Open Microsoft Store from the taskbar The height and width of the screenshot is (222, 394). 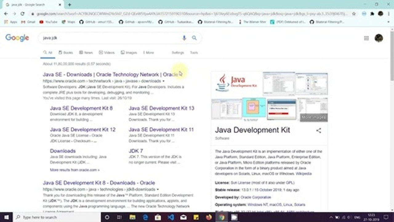tap(158, 217)
